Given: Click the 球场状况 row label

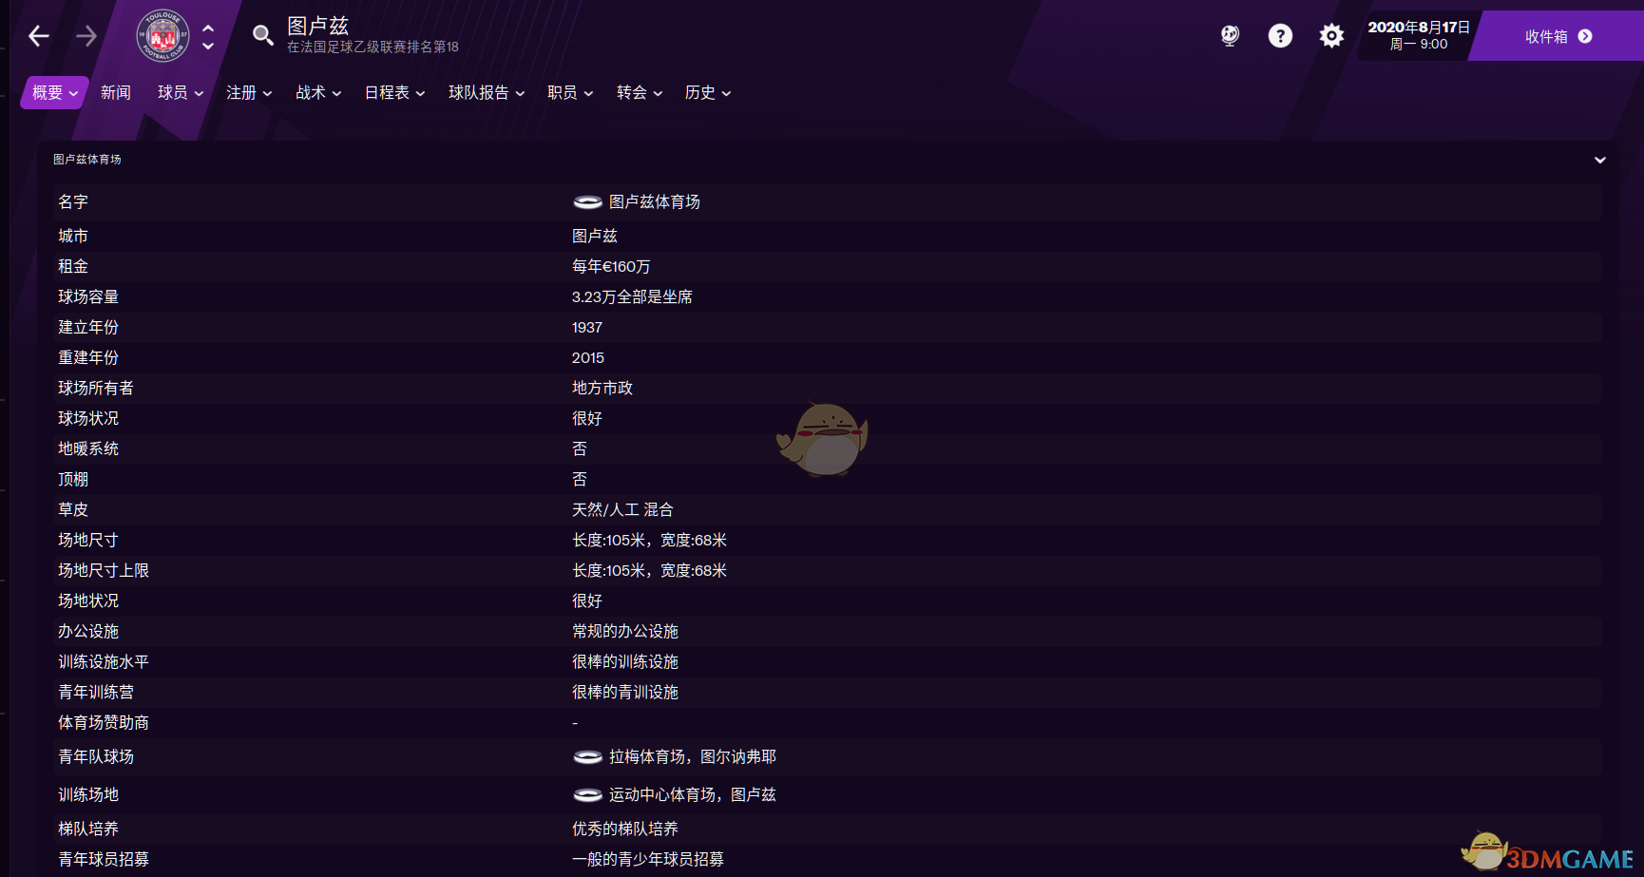Looking at the screenshot, I should tap(88, 418).
